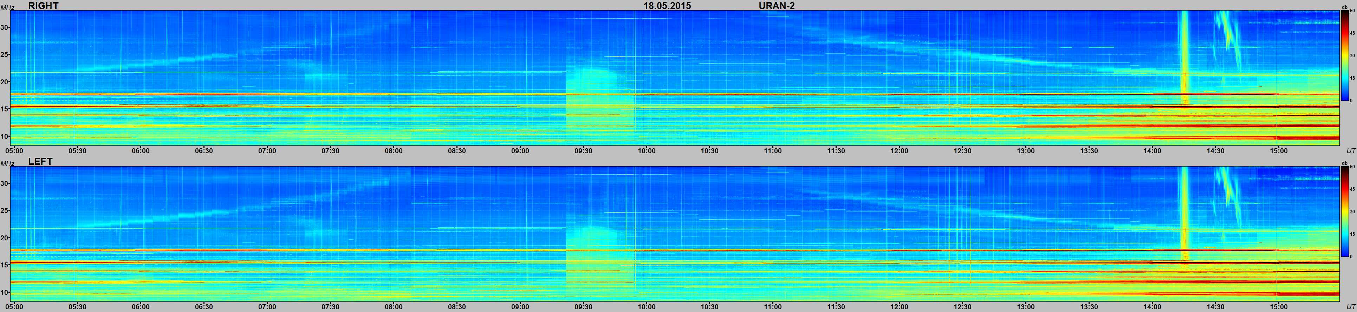The image size is (1357, 312).
Task: Click the 08:00 tick under RIGHT panel
Action: click(x=394, y=151)
